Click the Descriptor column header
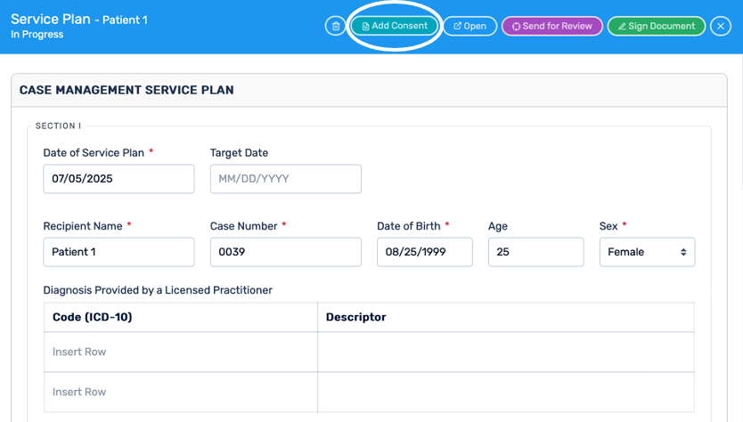The width and height of the screenshot is (743, 422). click(x=356, y=317)
